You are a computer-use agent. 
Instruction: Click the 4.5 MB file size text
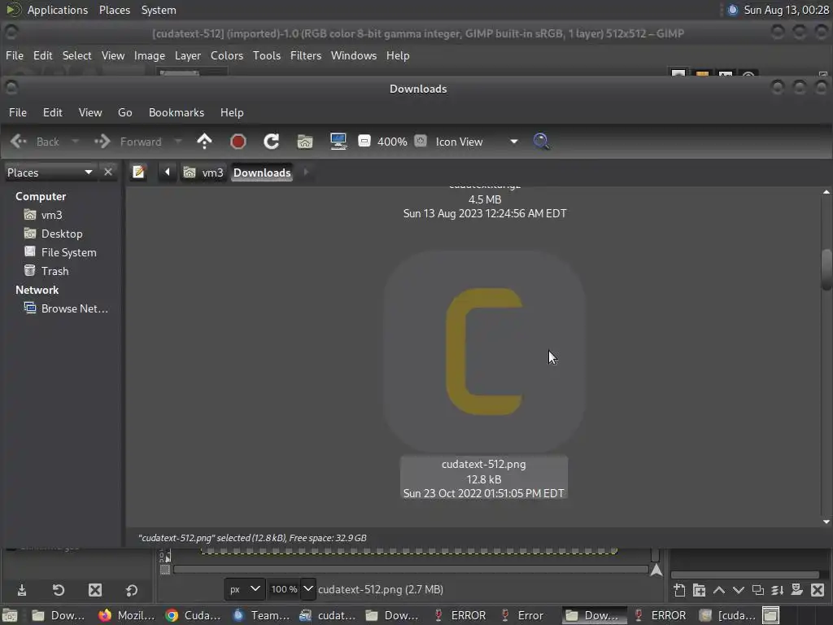click(485, 199)
